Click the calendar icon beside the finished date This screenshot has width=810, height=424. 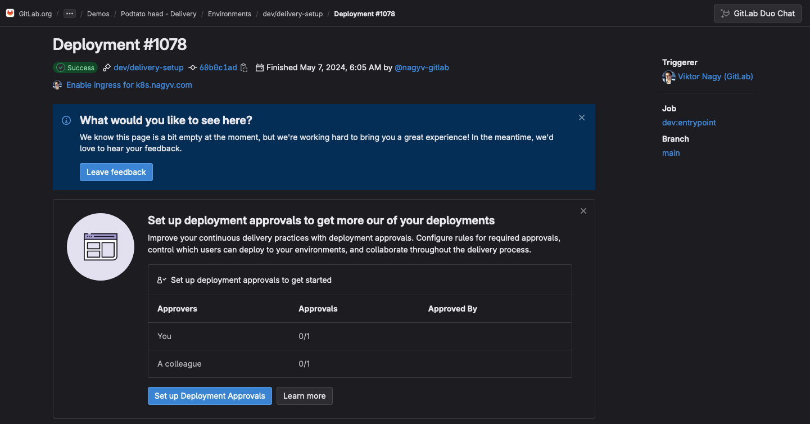259,67
